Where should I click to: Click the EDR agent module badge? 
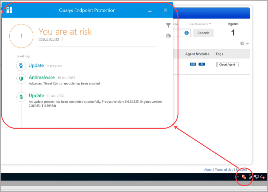click(x=193, y=64)
